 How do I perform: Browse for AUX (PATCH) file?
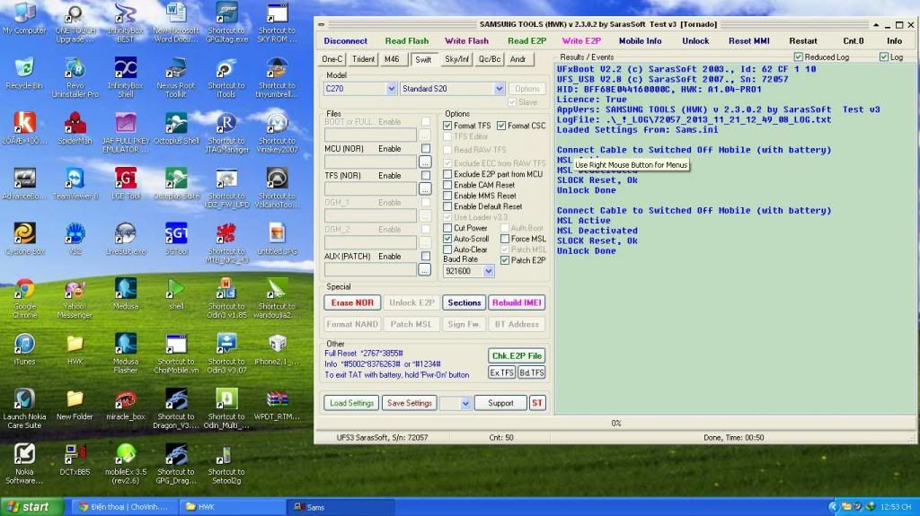pos(425,269)
